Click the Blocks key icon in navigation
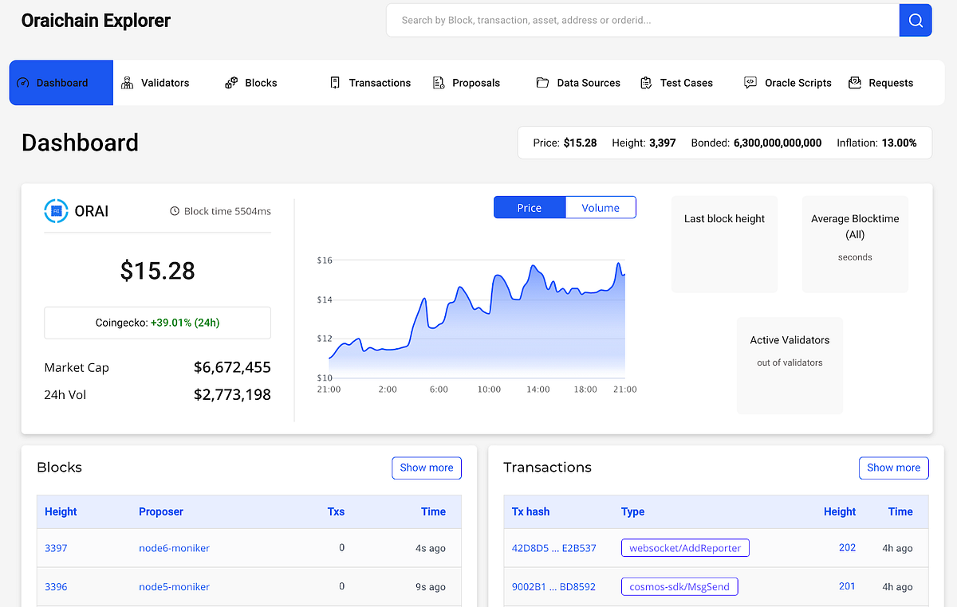Image resolution: width=957 pixels, height=607 pixels. pyautogui.click(x=230, y=82)
